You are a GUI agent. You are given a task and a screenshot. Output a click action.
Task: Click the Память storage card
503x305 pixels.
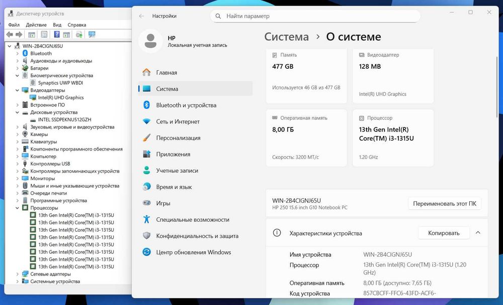306,76
